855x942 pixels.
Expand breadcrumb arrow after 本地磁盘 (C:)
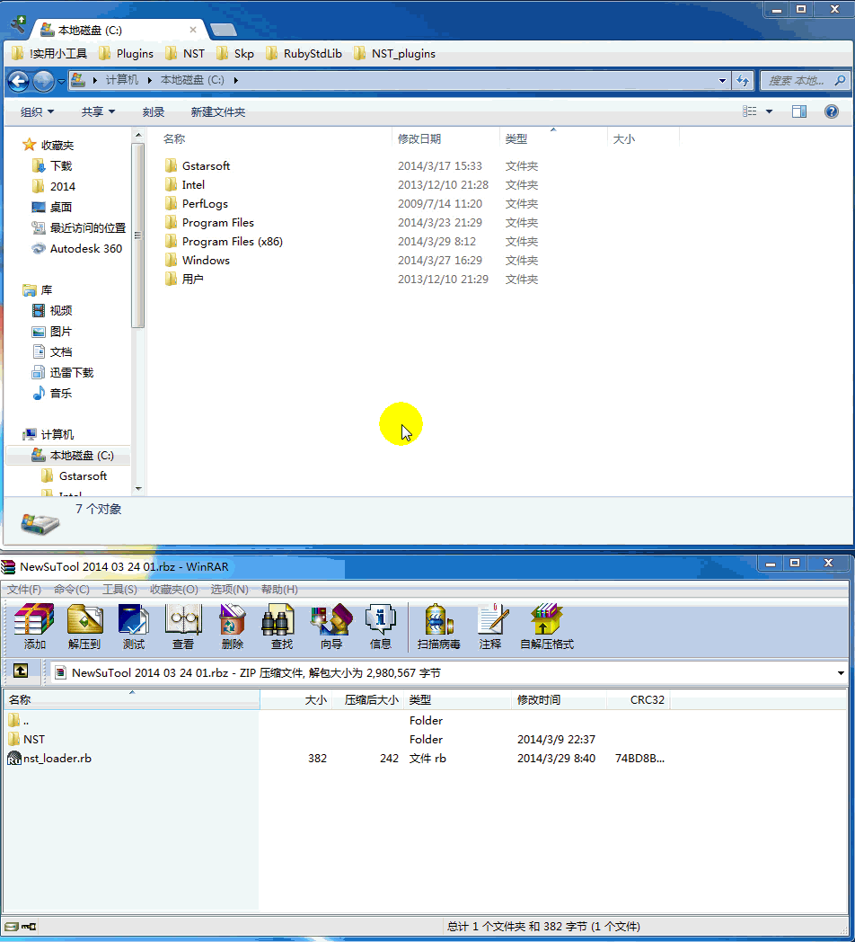(236, 80)
